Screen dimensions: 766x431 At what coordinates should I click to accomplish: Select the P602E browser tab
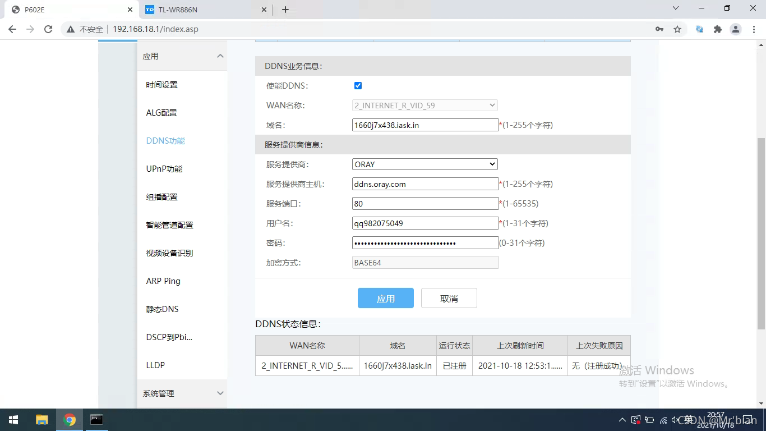click(x=71, y=10)
